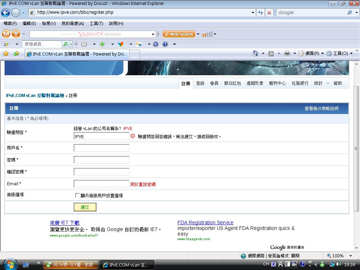Click the browser Back button
This screenshot has width=360, height=270.
coord(5,13)
